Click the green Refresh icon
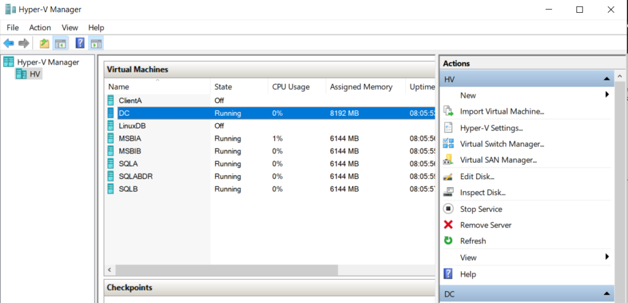628x303 pixels. tap(448, 241)
